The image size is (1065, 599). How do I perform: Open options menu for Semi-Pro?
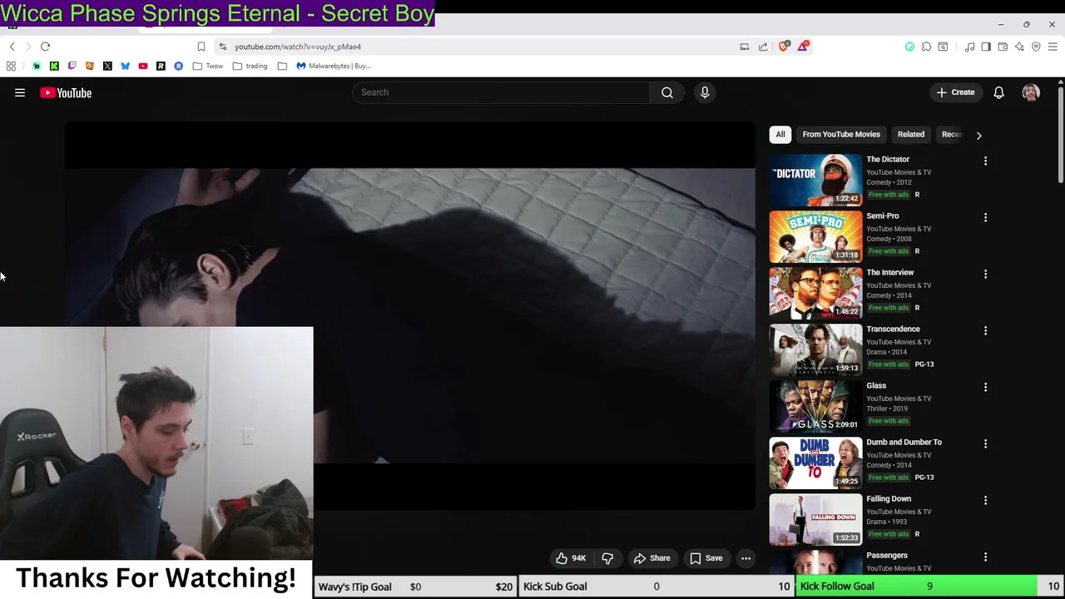pos(985,217)
